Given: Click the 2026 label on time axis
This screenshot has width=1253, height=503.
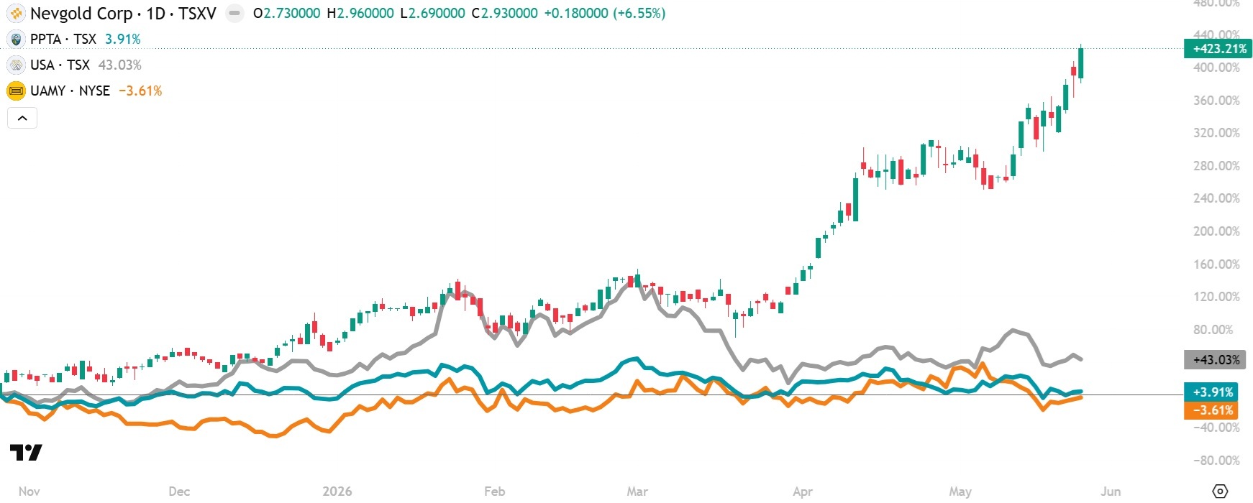Looking at the screenshot, I should pos(337,492).
